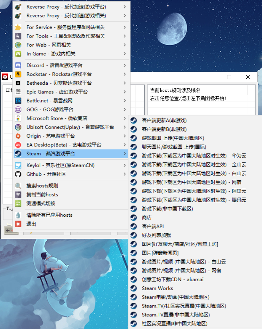Open Reverse Proxy 反代加速(游戏相关) item
The height and width of the screenshot is (329, 262).
pos(71,16)
